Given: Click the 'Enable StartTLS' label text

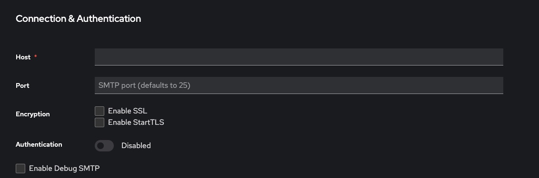Looking at the screenshot, I should pos(136,122).
